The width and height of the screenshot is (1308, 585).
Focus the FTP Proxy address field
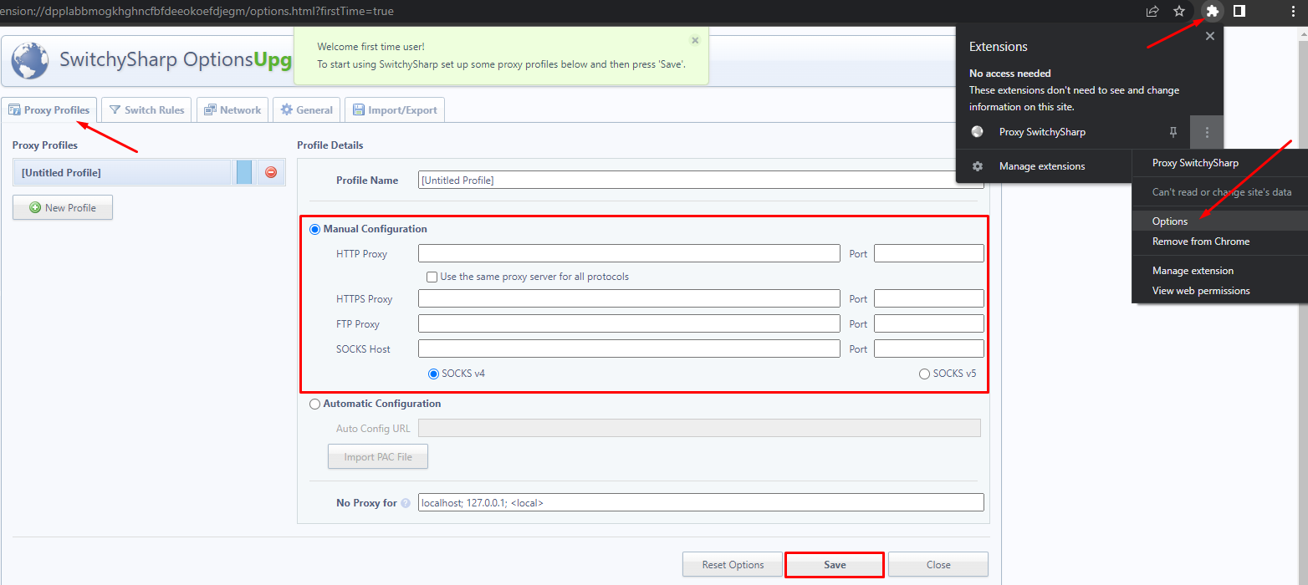tap(629, 323)
